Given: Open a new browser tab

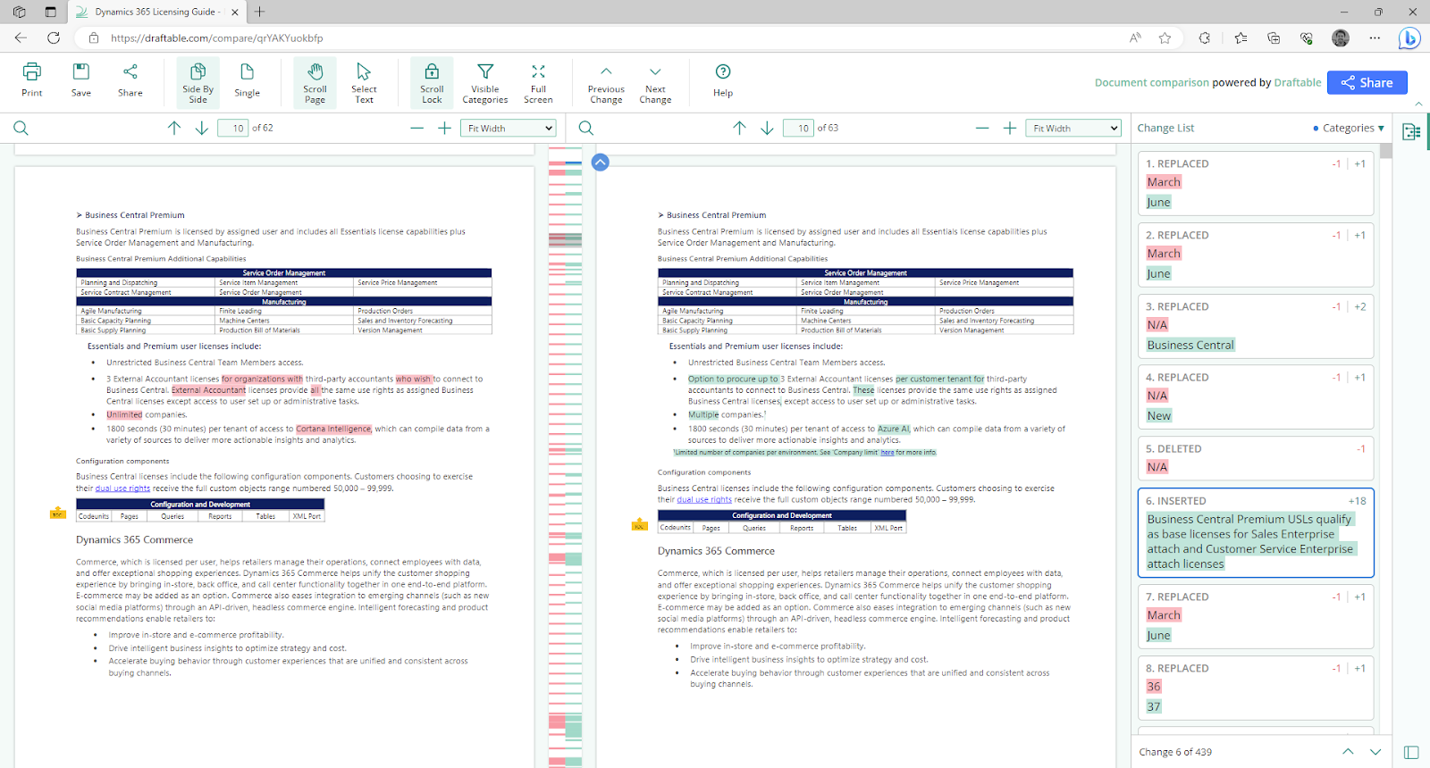Looking at the screenshot, I should click(x=259, y=12).
